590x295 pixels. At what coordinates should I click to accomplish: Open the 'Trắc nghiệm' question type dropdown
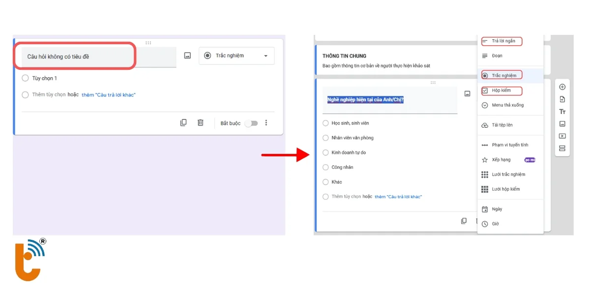[236, 56]
